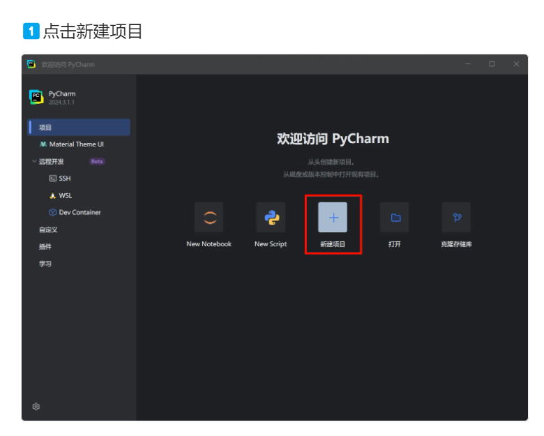Close the PyCharm welcome window
The width and height of the screenshot is (544, 436).
point(516,64)
